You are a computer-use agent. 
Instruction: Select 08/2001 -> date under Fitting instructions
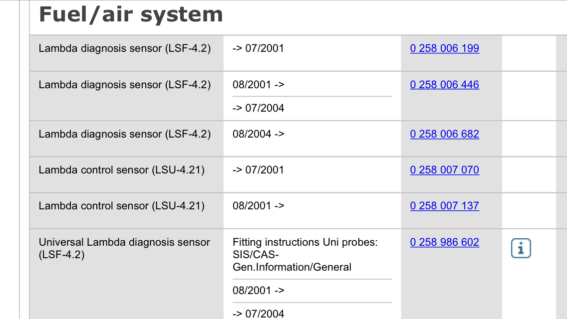coord(258,291)
